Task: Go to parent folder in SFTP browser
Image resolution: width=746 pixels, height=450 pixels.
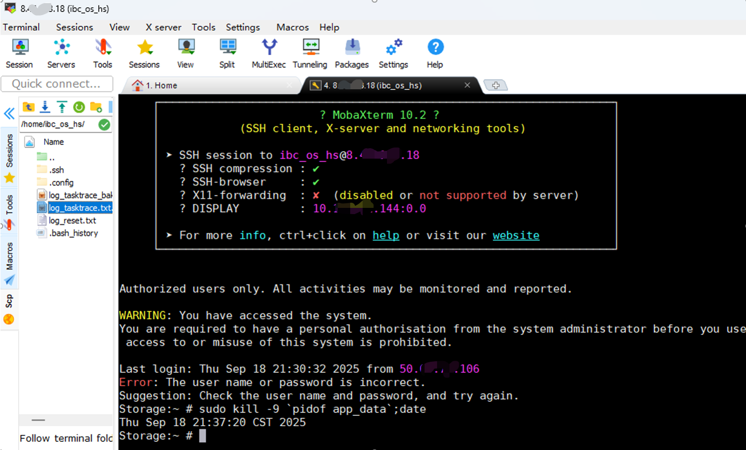Action: [28, 107]
